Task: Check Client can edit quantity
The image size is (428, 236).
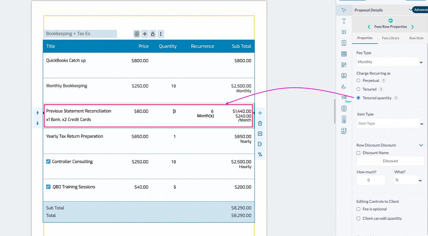Action: click(358, 219)
